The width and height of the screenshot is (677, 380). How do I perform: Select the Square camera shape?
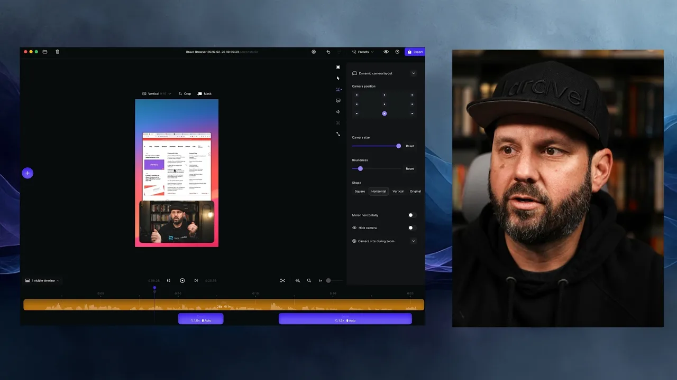(360, 192)
